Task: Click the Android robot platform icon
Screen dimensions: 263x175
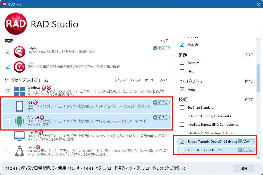Action: pos(19,121)
